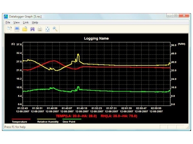Image resolution: width=193 pixels, height=144 pixels.
Task: Open the Help menu
Action: click(35, 22)
